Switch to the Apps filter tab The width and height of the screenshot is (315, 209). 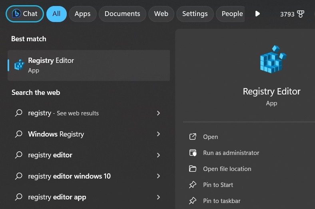coord(83,14)
